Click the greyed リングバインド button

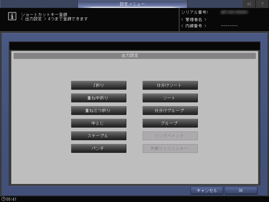(x=170, y=136)
